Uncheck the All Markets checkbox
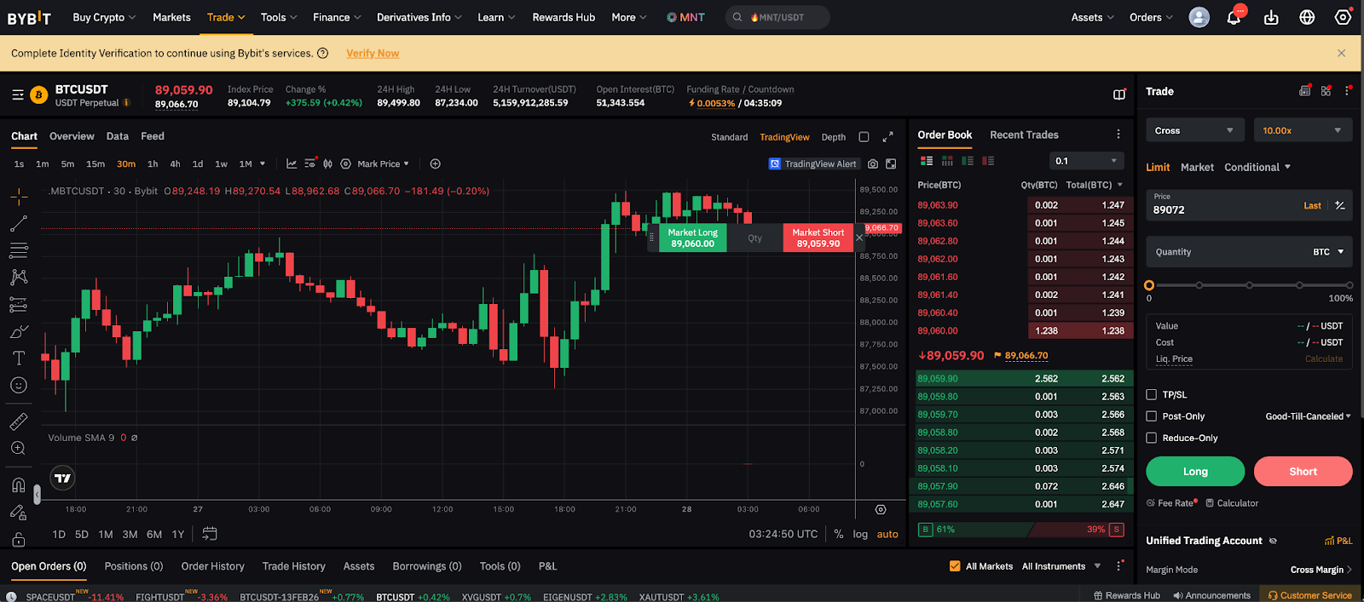The height and width of the screenshot is (602, 1364). coord(955,566)
